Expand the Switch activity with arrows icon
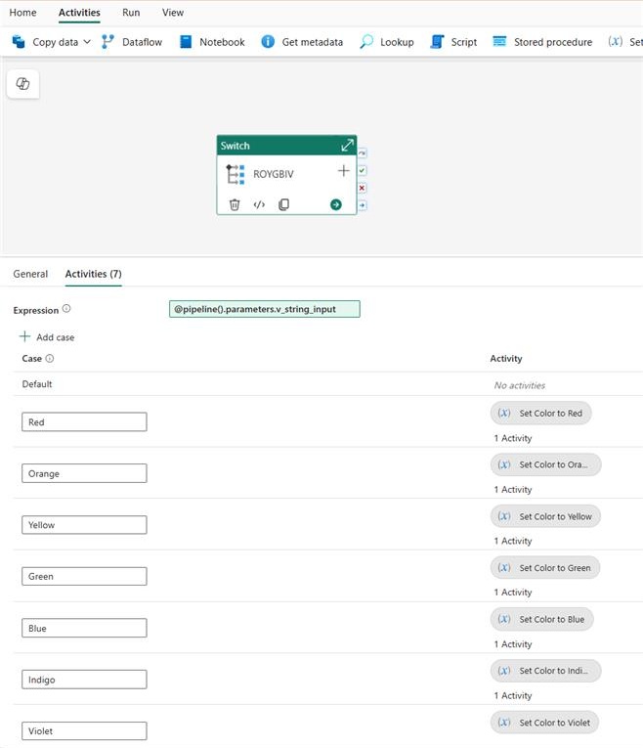Image resolution: width=643 pixels, height=748 pixels. (347, 145)
